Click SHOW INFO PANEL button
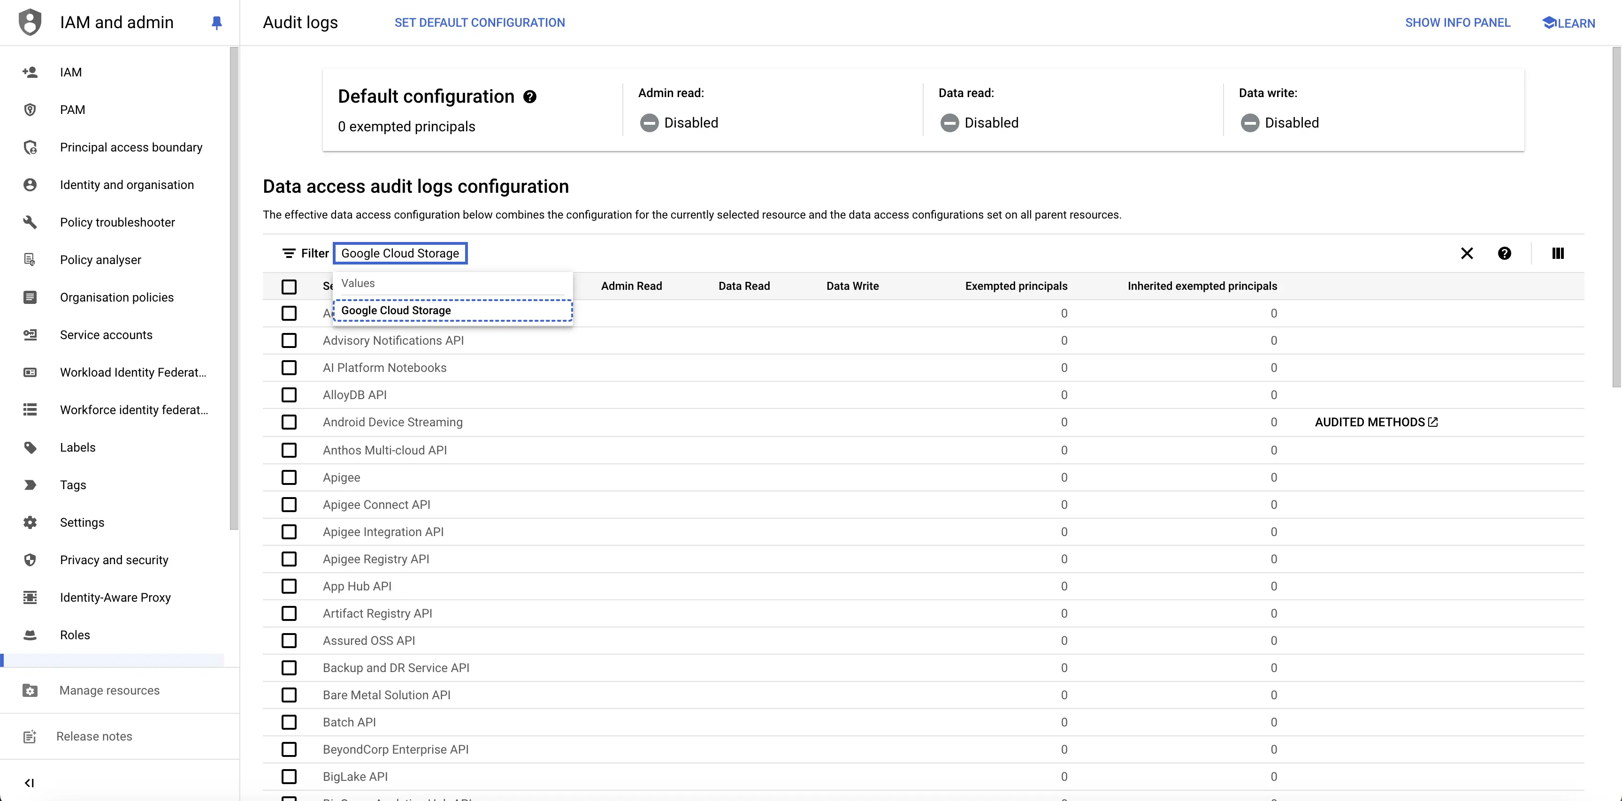 [1457, 23]
